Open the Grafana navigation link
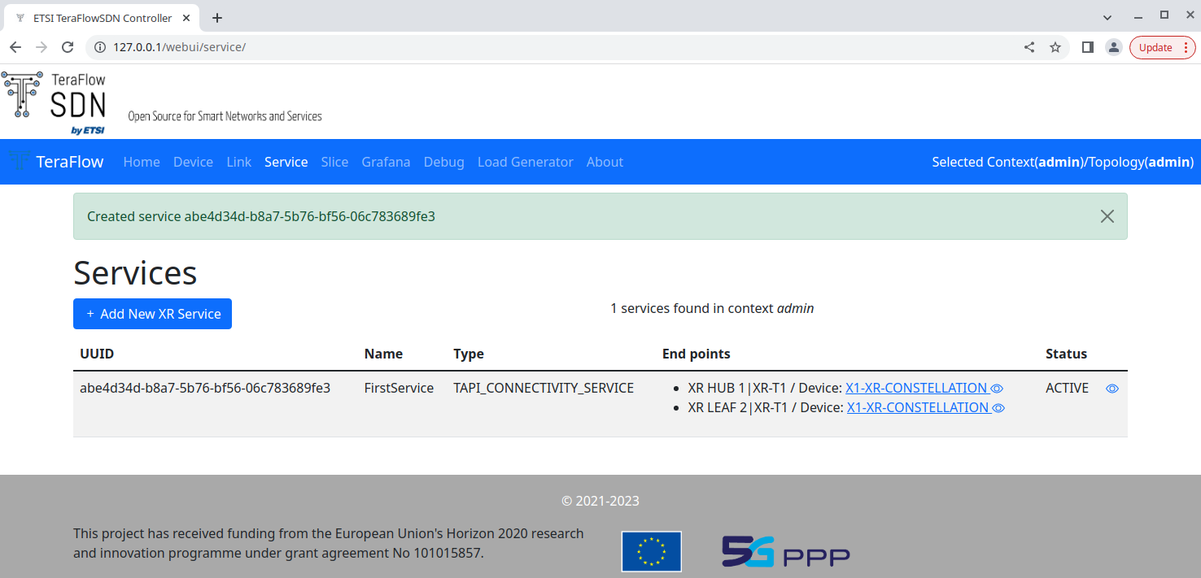This screenshot has height=578, width=1201. [x=386, y=162]
